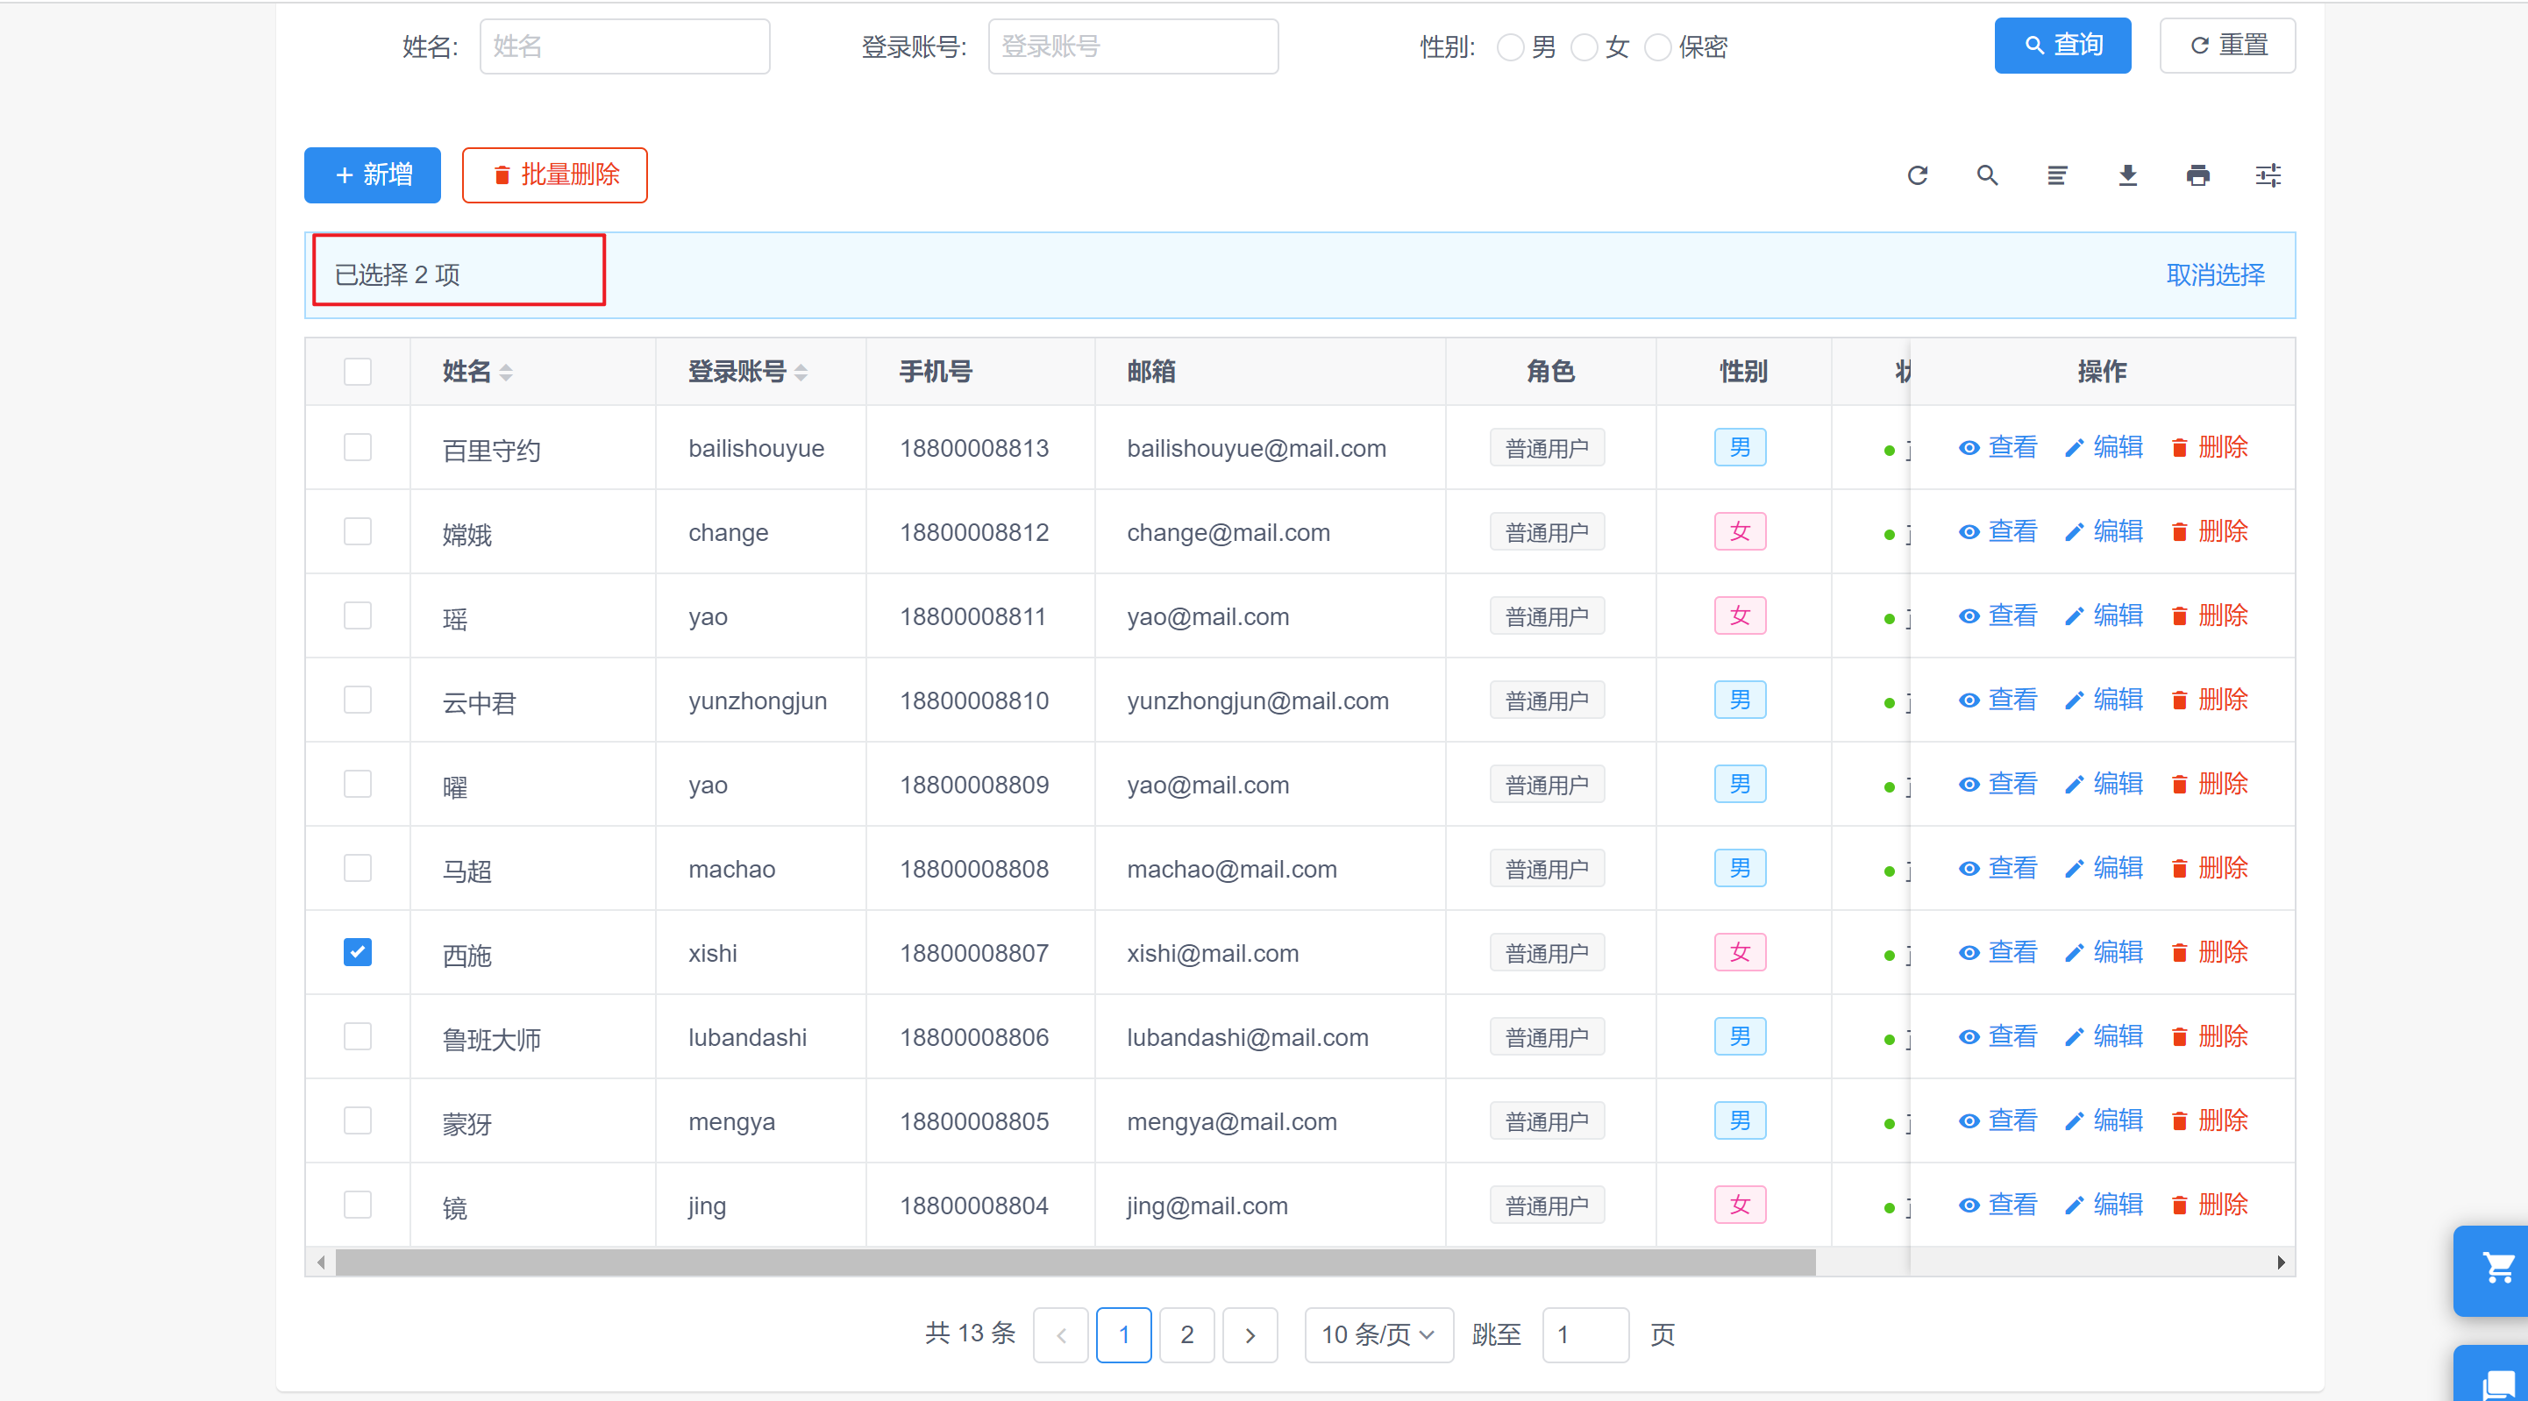Click the delete trash icon for 瑶

click(2179, 617)
